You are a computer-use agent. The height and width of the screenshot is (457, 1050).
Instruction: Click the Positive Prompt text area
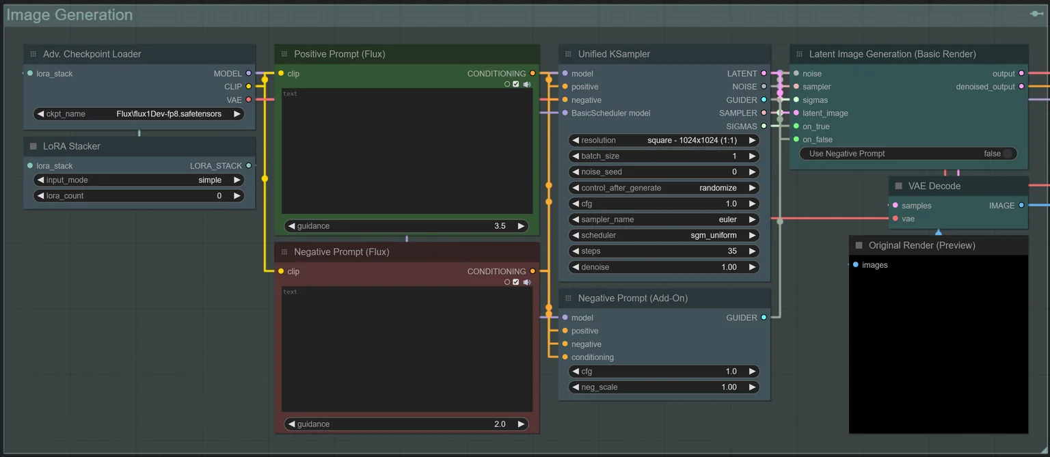407,151
